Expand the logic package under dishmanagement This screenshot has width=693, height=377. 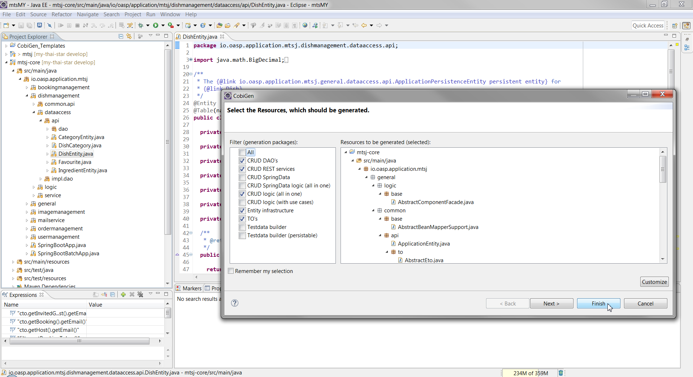(x=34, y=187)
